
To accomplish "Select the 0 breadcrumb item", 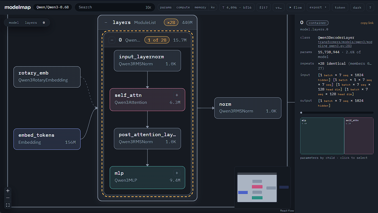I will pos(44,23).
